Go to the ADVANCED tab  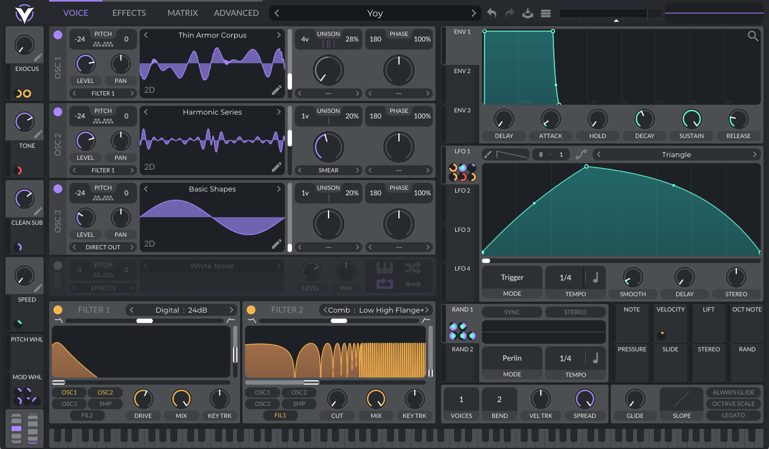click(x=236, y=13)
